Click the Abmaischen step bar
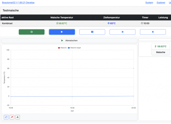This screenshot has width=171, height=124. coord(69,40)
